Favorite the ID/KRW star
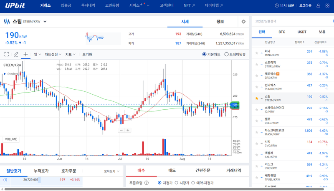This screenshot has width=334, height=191. pos(257,110)
